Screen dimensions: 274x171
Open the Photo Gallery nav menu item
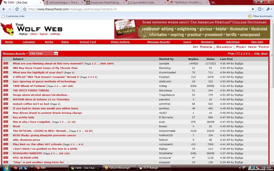pos(120,42)
